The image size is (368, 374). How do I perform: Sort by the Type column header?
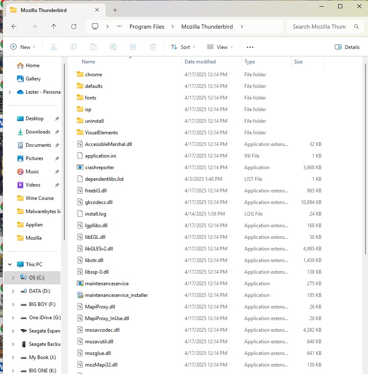(250, 62)
